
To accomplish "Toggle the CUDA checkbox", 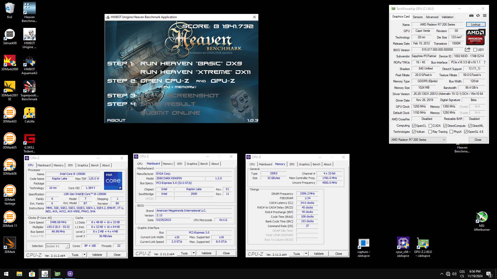I will tap(430, 126).
